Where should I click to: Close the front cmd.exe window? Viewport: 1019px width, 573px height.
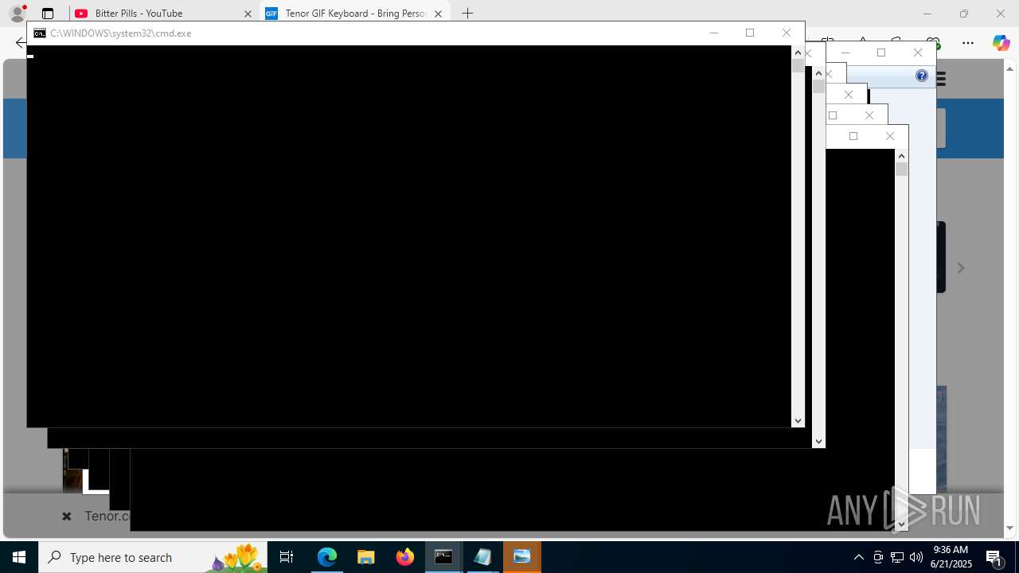(x=787, y=33)
